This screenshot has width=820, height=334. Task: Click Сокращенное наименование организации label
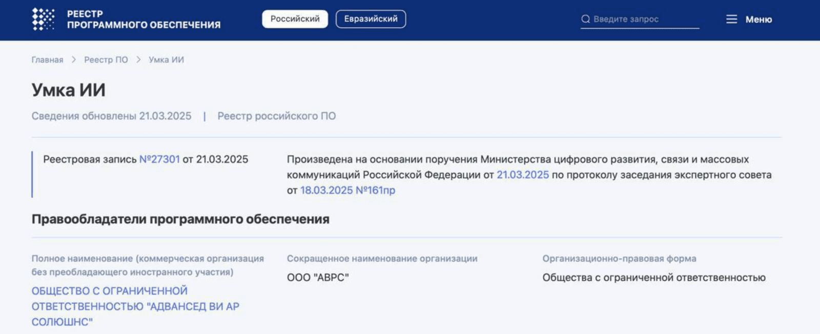coord(382,259)
